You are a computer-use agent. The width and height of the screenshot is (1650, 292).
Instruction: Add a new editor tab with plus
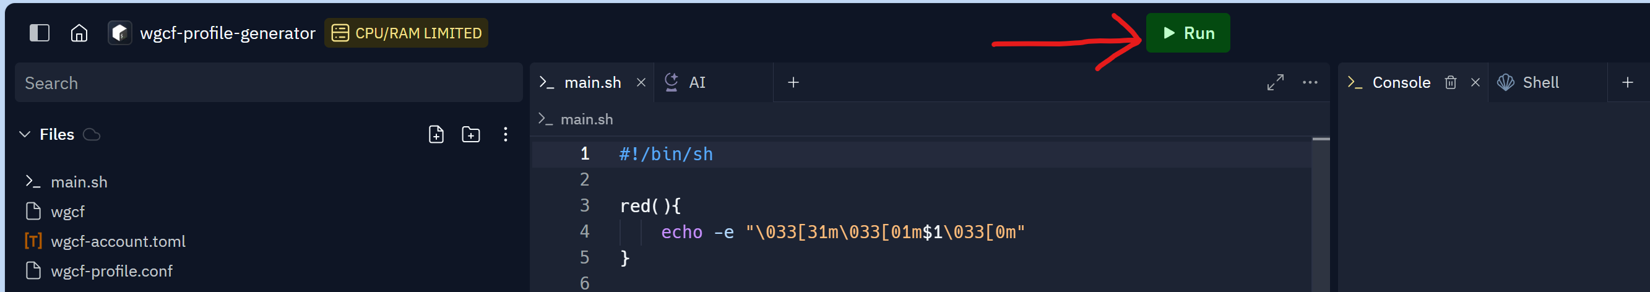(x=793, y=83)
